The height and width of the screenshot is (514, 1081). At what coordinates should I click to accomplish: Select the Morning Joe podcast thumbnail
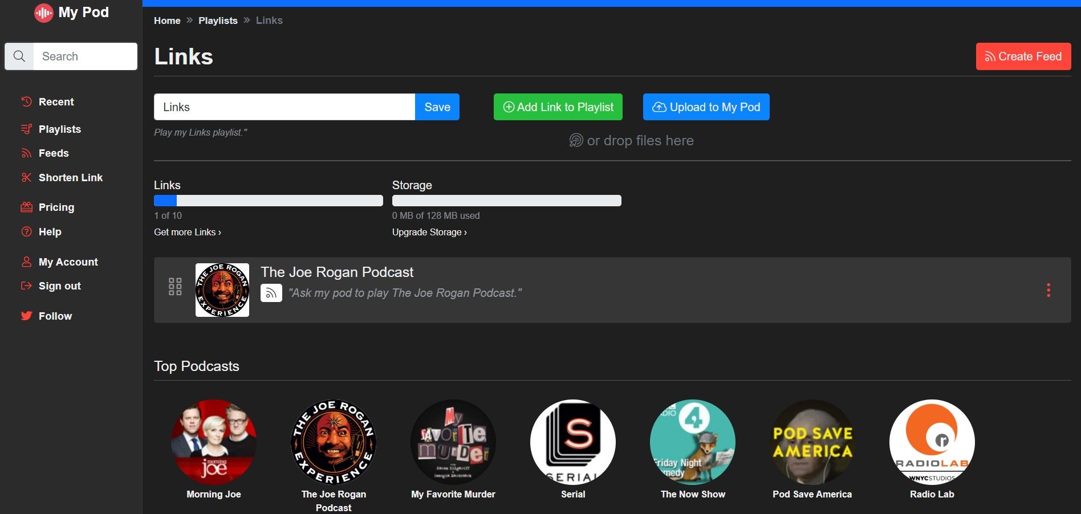click(214, 442)
